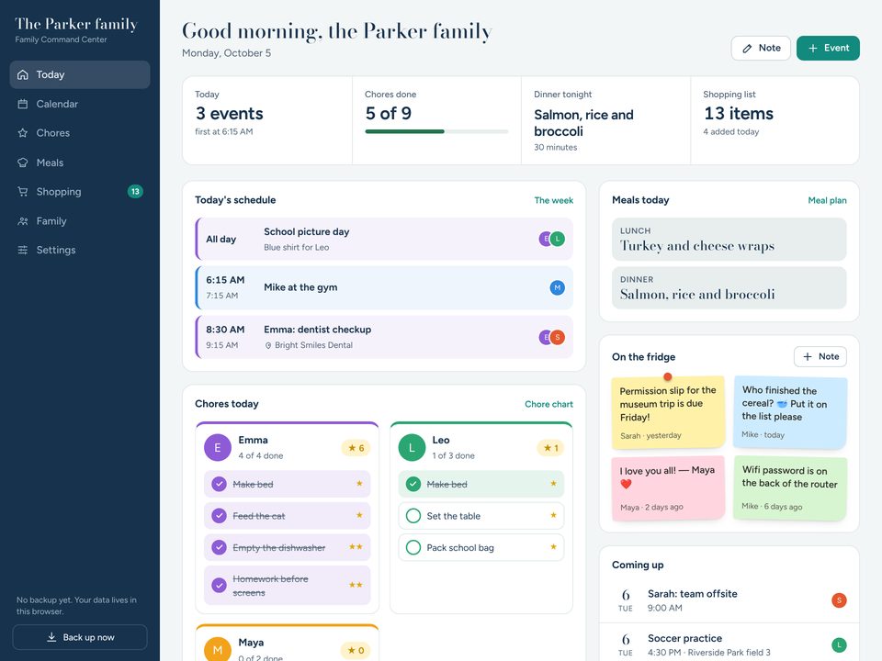Click the Today home icon in sidebar

[22, 74]
